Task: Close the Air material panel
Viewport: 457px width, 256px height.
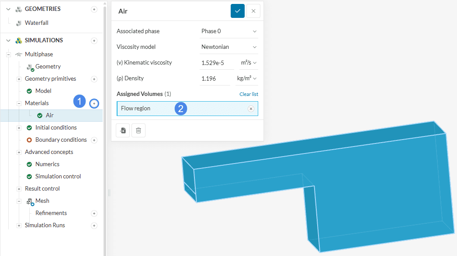Action: (x=253, y=11)
